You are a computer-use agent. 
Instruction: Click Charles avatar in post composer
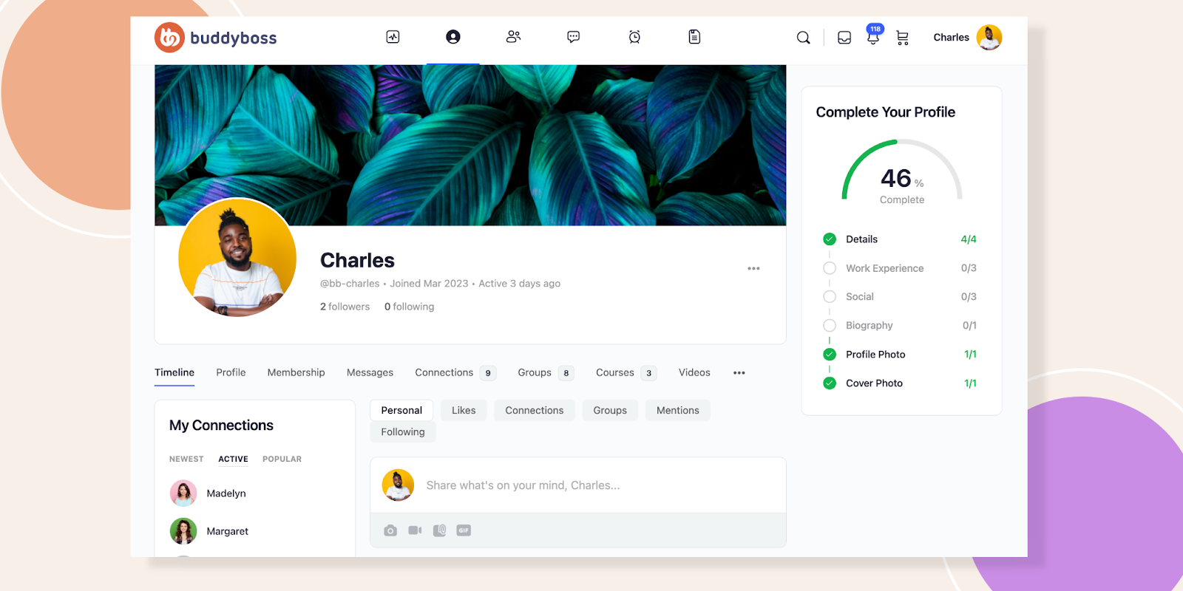tap(398, 485)
